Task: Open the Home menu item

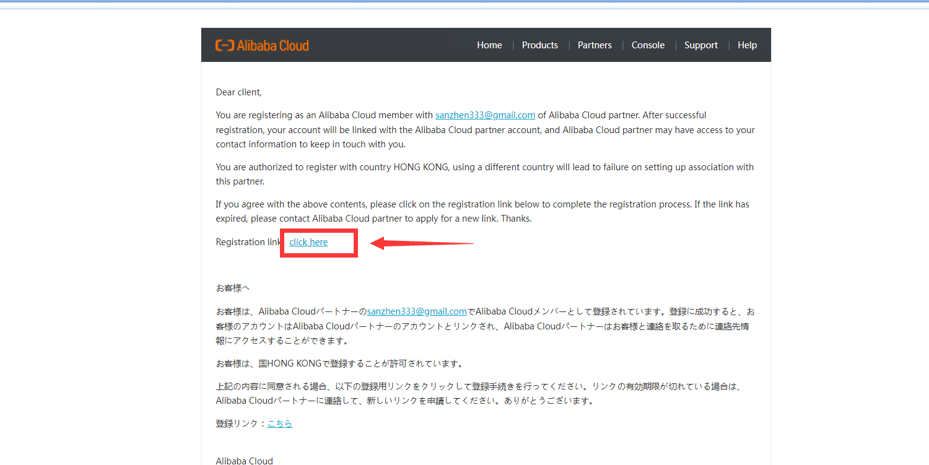Action: (x=489, y=45)
